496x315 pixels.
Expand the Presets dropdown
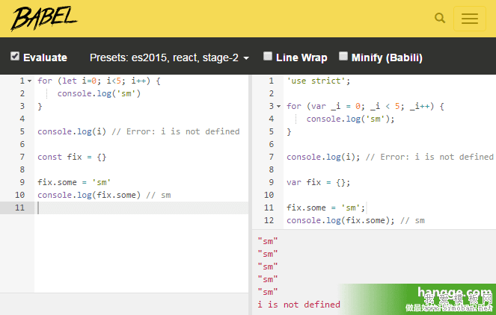pyautogui.click(x=169, y=57)
